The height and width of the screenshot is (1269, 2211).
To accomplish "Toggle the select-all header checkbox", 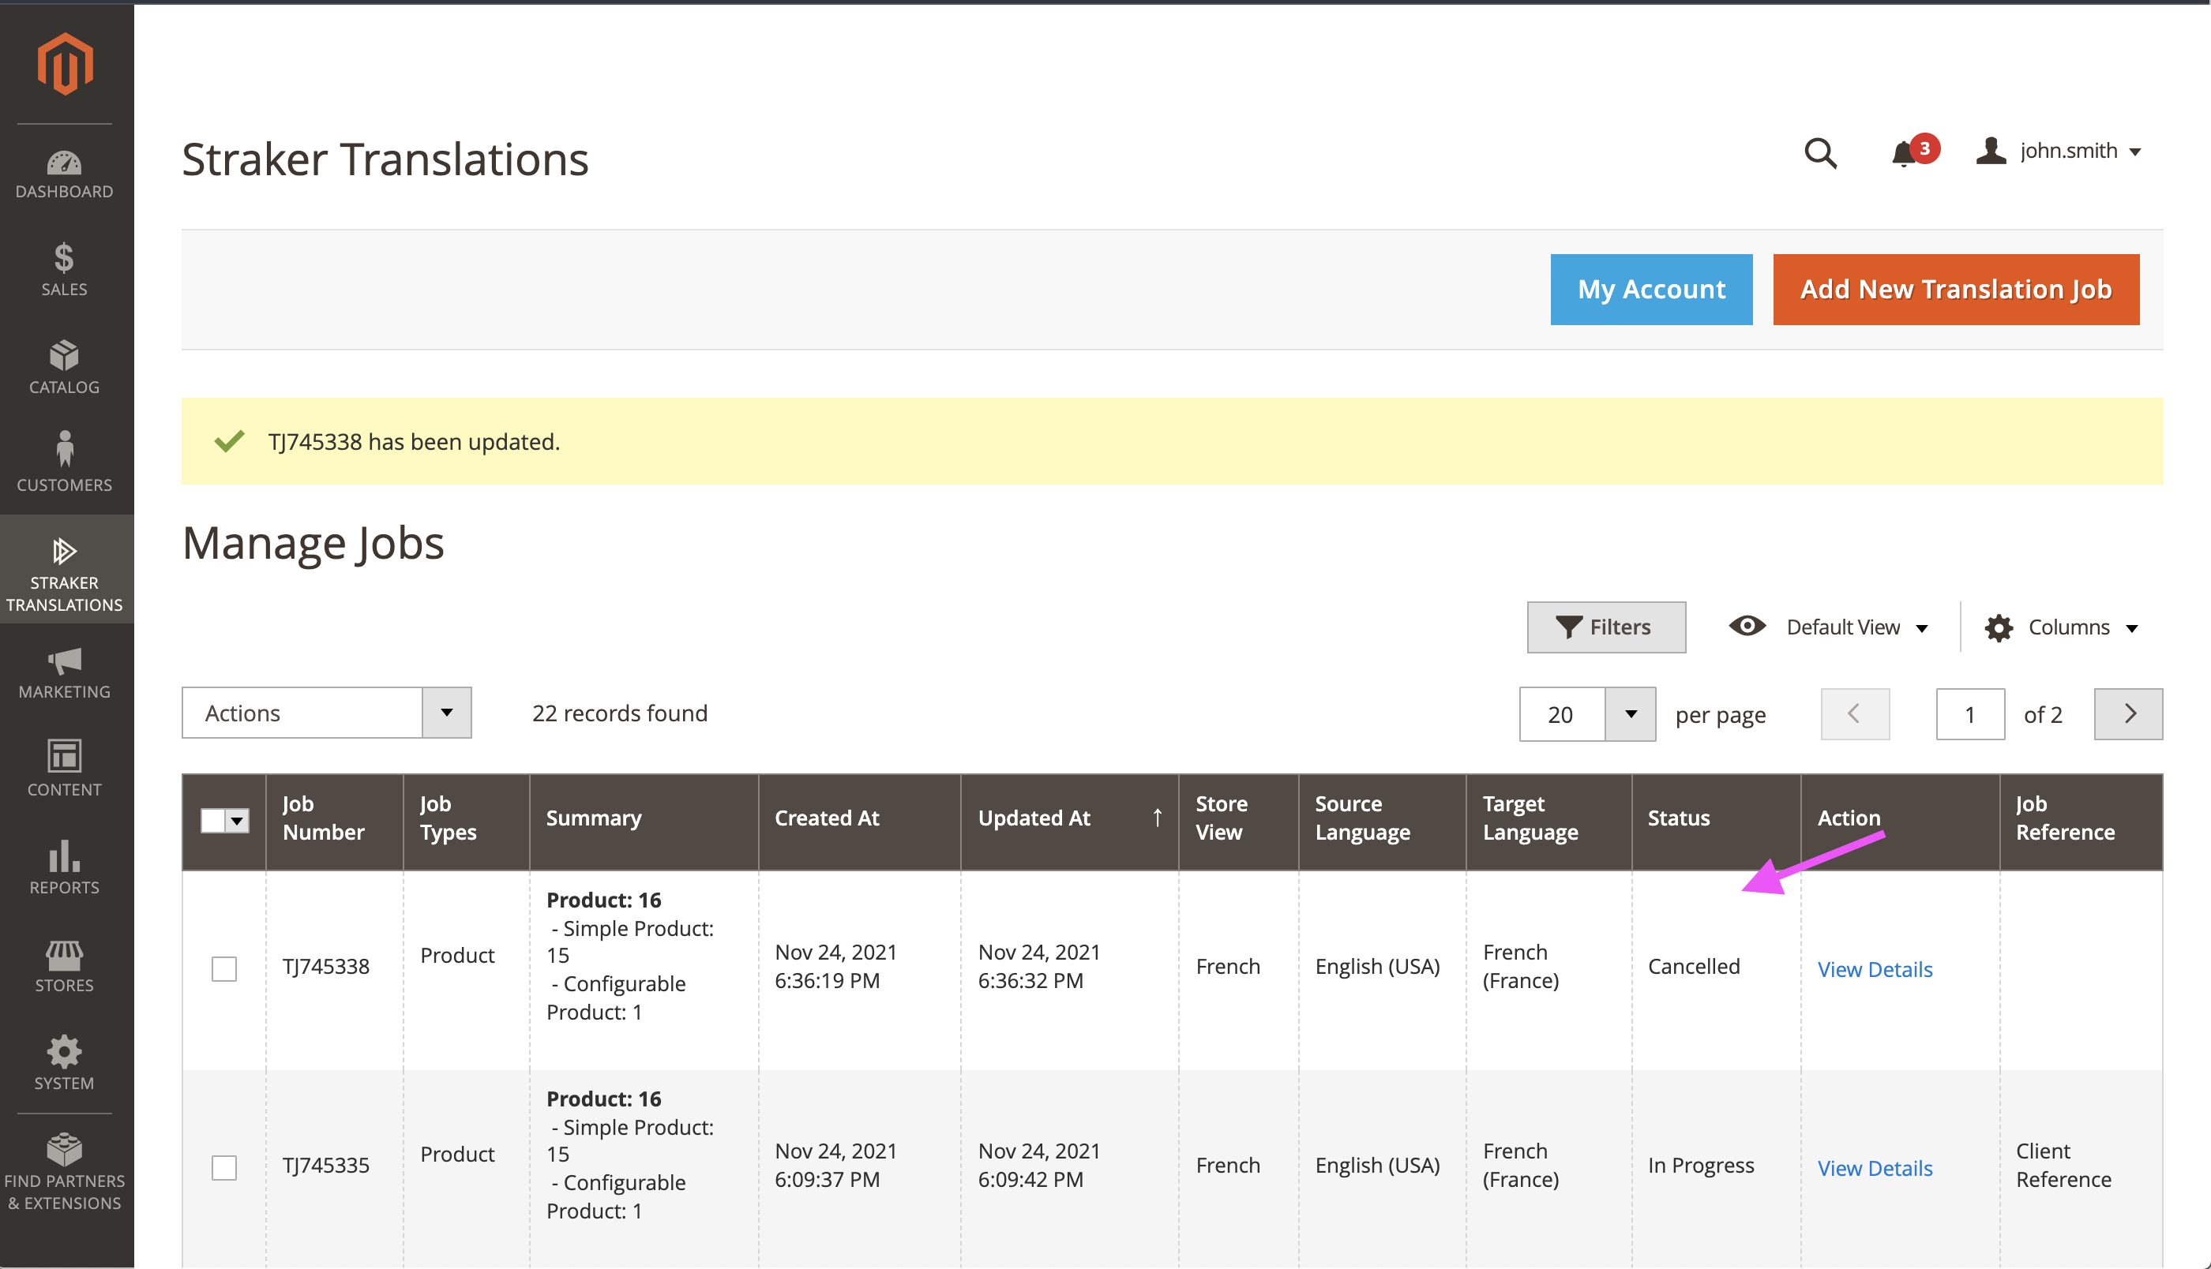I will pyautogui.click(x=214, y=820).
